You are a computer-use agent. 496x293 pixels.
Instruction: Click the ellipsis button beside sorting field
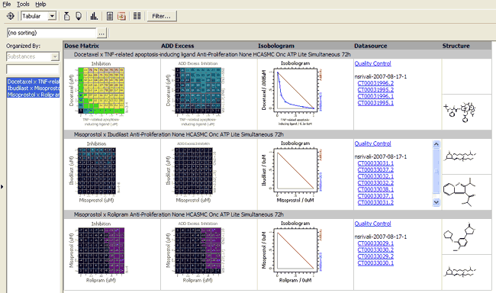(x=101, y=33)
